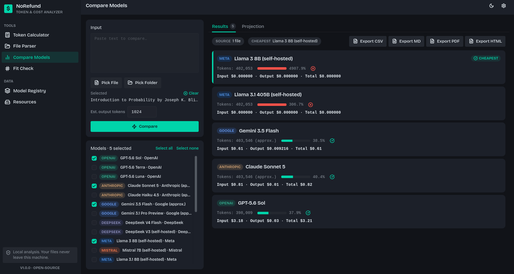Image resolution: width=514 pixels, height=274 pixels.
Task: Open the File Parser tool
Action: point(40,46)
